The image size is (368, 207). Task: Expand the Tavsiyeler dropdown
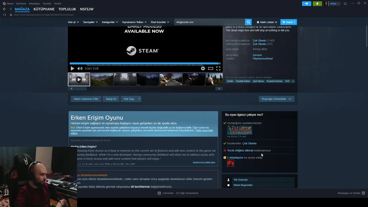[90, 22]
